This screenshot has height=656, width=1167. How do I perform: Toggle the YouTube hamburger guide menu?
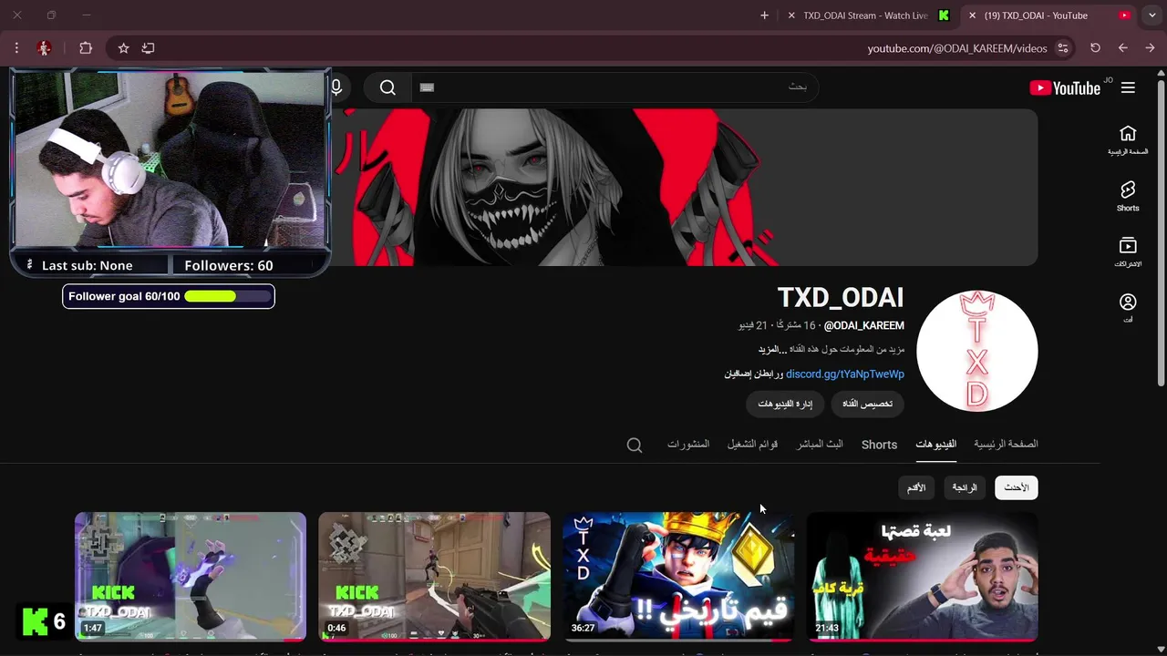(1128, 87)
